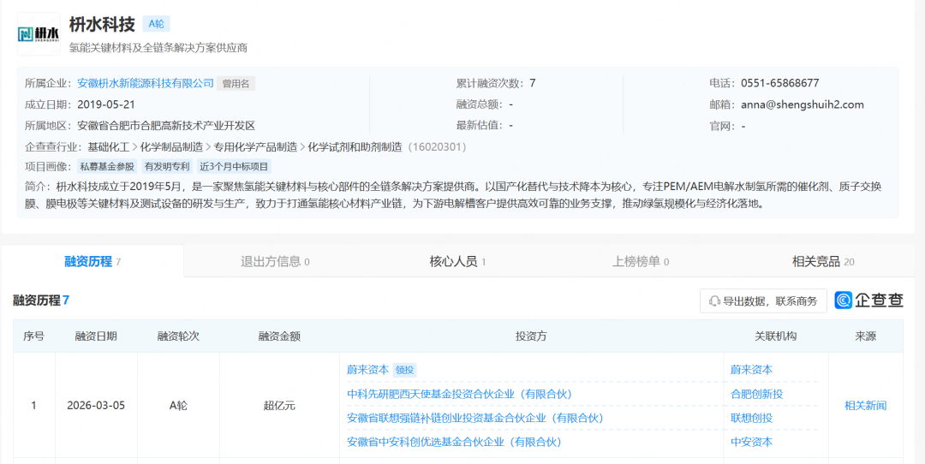Click founding date 2019-05-21
Viewport: 925px width, 464px height.
(x=106, y=104)
